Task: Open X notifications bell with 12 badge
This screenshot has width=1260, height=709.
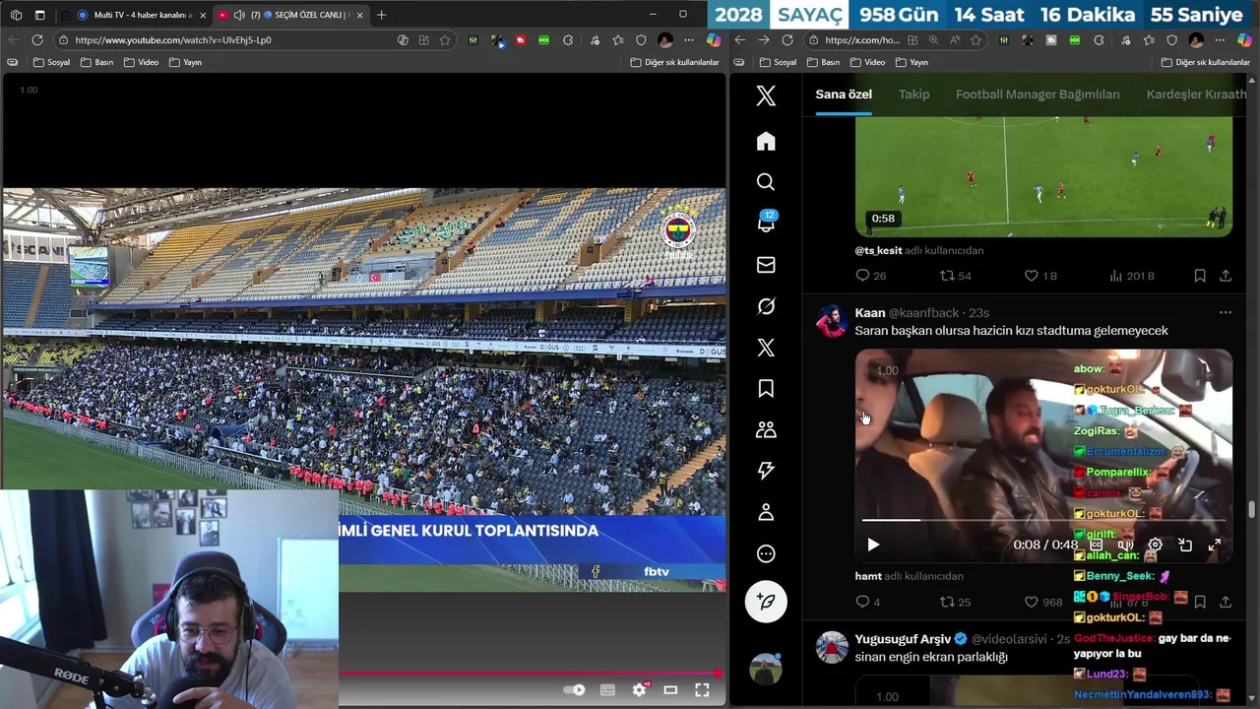Action: [766, 223]
